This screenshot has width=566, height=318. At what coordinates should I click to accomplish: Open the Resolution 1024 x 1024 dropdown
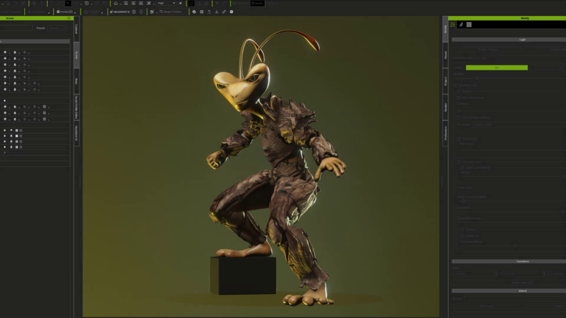[x=520, y=124]
